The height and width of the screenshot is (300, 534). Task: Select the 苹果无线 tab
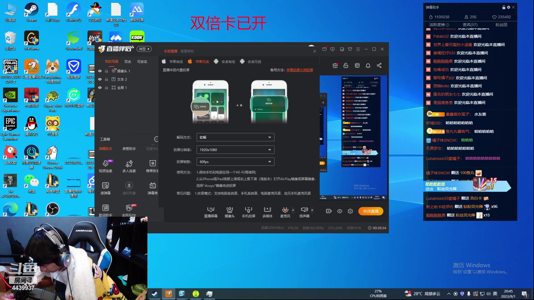tap(199, 61)
